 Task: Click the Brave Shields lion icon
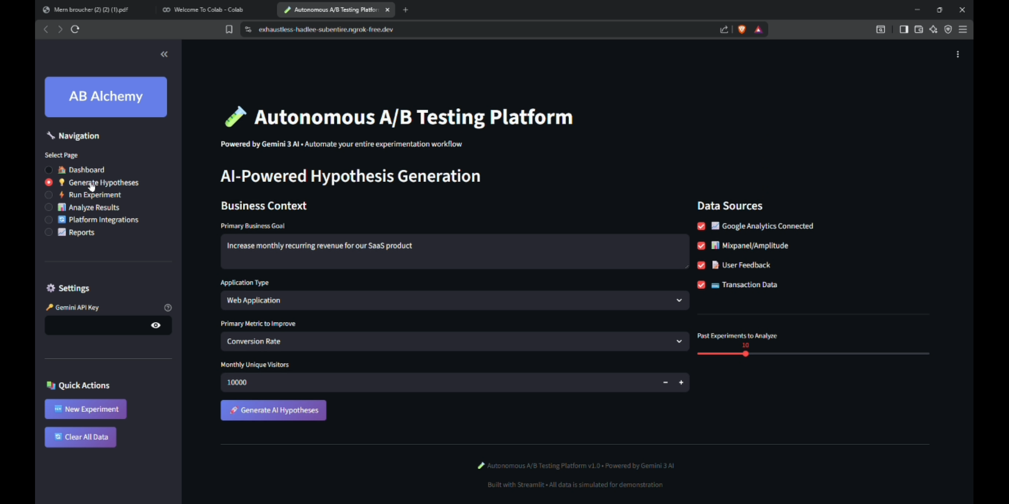pyautogui.click(x=741, y=29)
